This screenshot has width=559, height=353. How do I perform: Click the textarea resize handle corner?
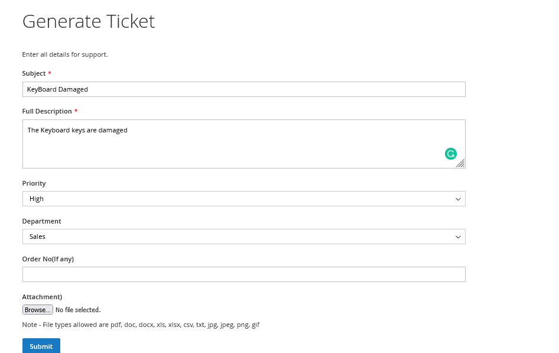(x=460, y=163)
